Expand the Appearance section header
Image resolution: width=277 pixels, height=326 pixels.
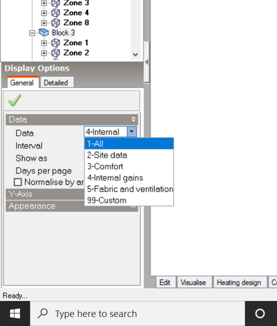coord(45,206)
